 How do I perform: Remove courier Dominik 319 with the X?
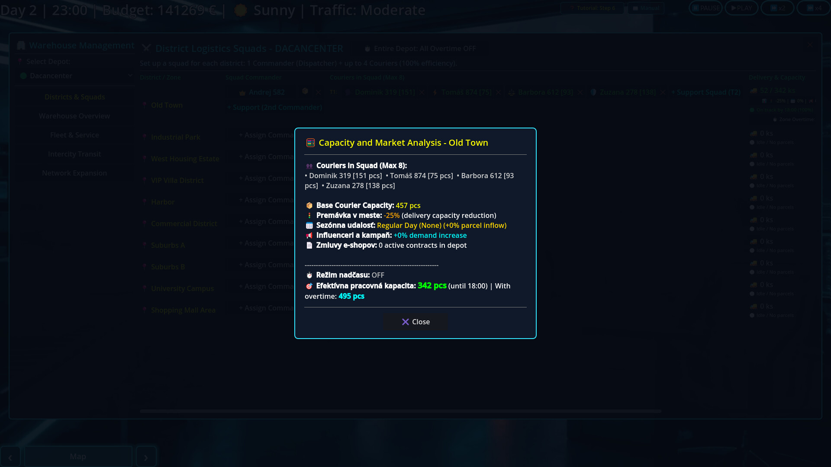coord(422,93)
